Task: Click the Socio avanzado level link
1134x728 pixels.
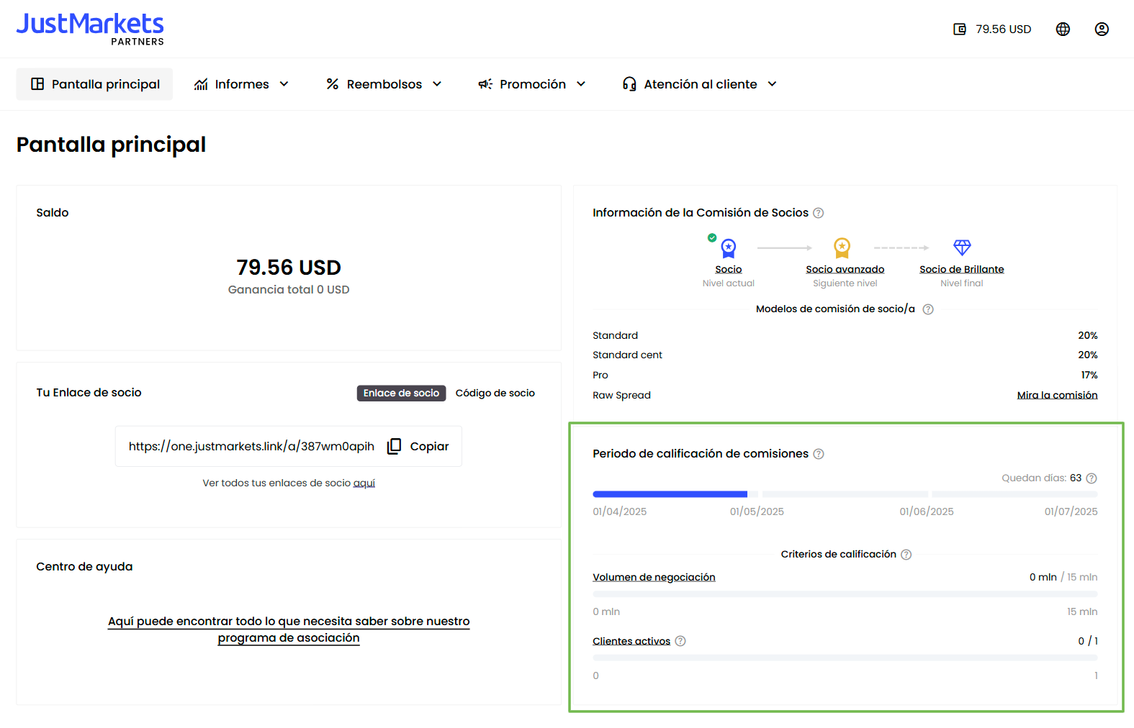Action: pos(845,270)
